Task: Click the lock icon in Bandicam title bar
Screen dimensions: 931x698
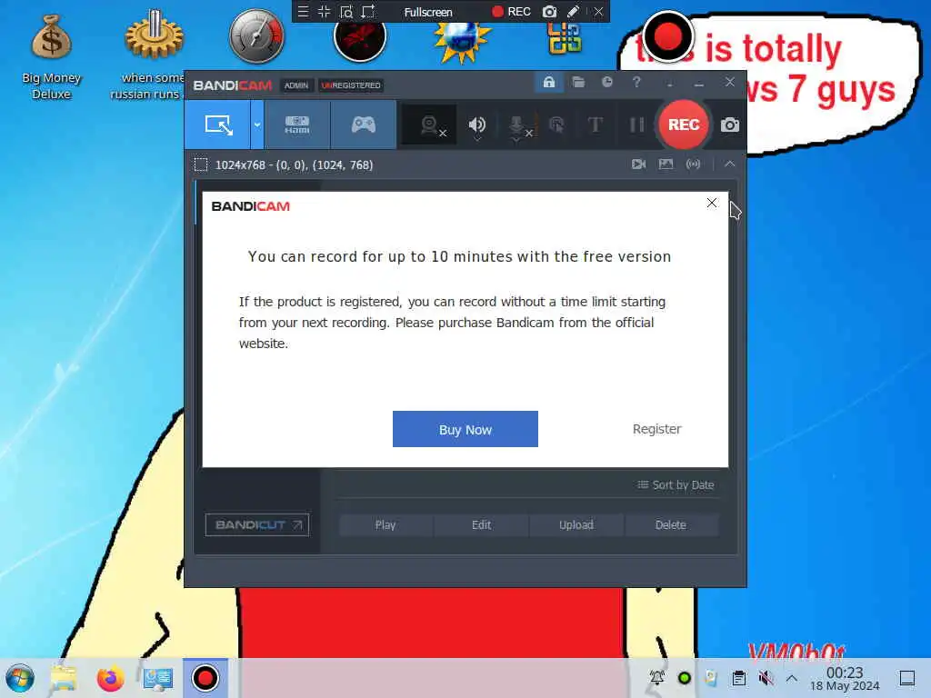Action: pos(548,82)
